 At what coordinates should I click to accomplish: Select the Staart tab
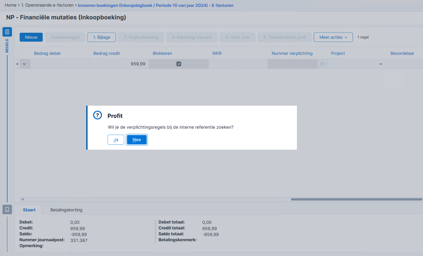(29, 210)
